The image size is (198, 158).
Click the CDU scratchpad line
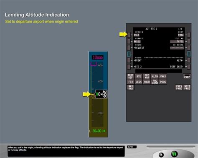point(159,71)
